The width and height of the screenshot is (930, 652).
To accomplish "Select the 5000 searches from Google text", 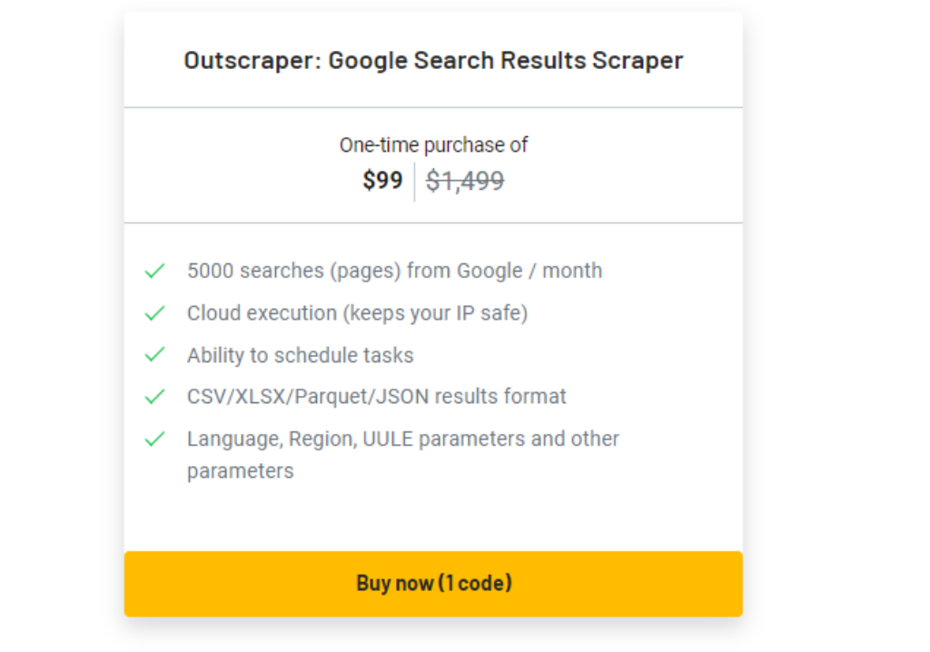I will [x=394, y=271].
